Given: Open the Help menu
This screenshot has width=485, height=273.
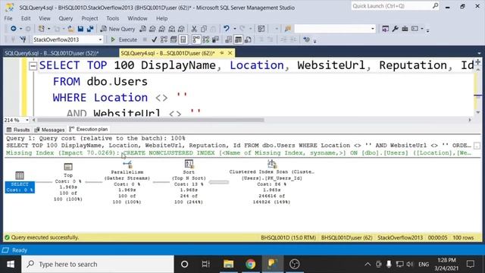Looking at the screenshot, I should click(161, 18).
